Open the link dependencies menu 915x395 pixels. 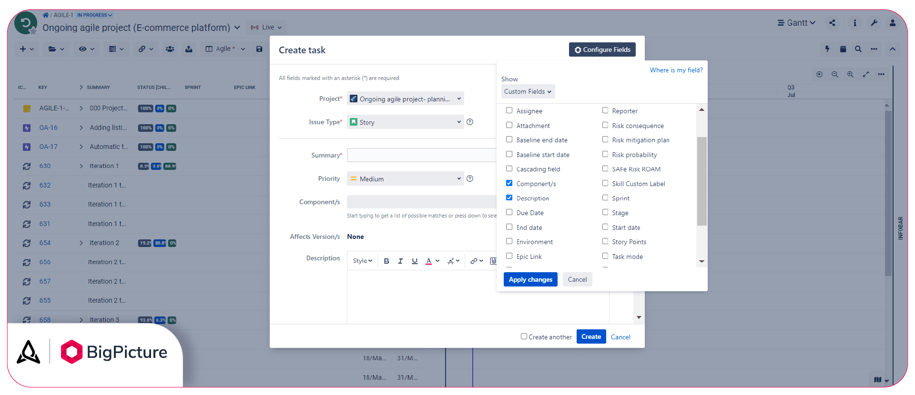(146, 49)
